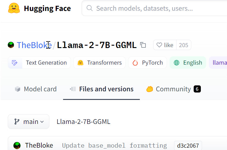Click the Hugging Face emoji logo
The width and height of the screenshot is (227, 150).
pos(14,8)
